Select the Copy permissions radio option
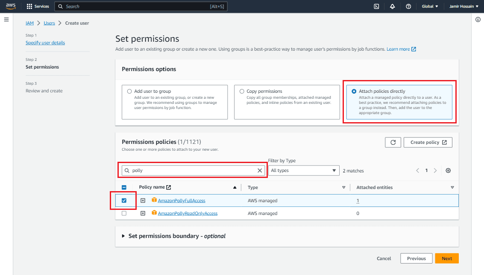The image size is (484, 275). (242, 91)
